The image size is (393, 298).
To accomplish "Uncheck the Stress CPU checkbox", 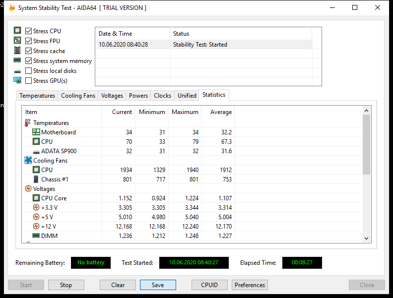I will pos(29,31).
